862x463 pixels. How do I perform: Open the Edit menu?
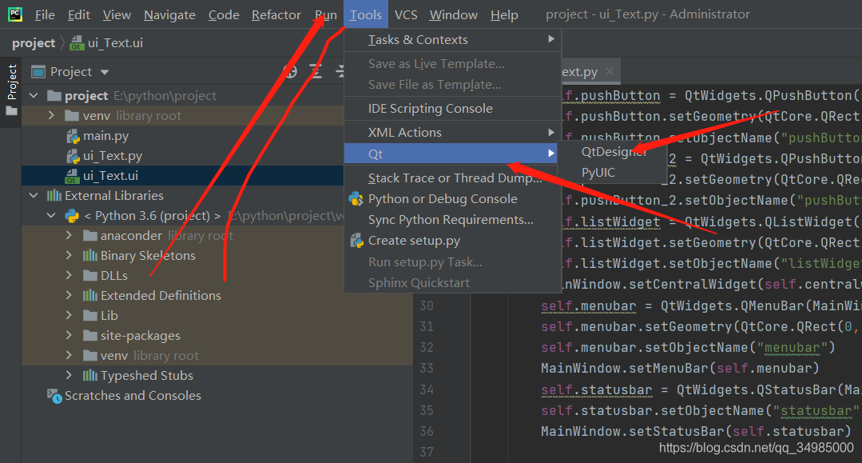pyautogui.click(x=78, y=15)
